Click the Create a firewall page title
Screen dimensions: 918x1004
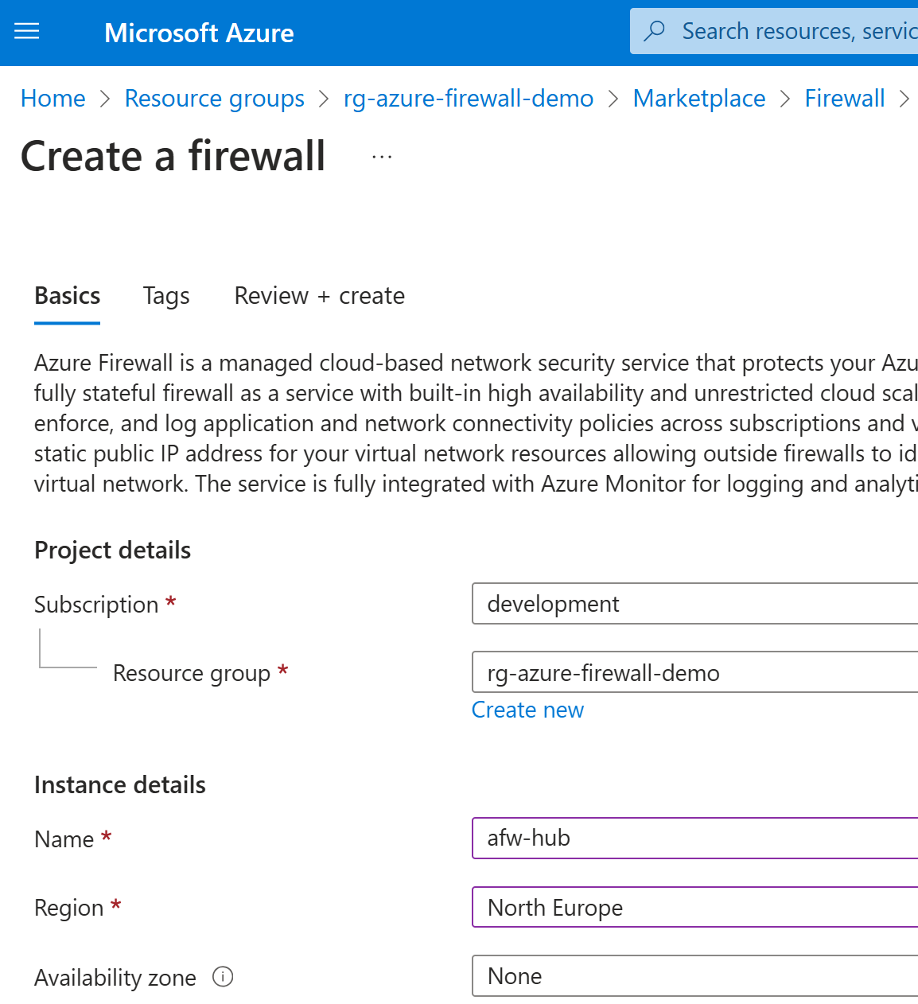coord(173,156)
